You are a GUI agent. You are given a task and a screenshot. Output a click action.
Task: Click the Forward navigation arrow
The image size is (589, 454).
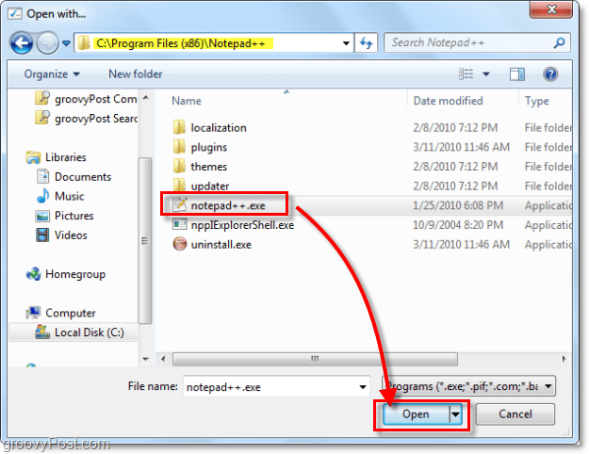47,42
